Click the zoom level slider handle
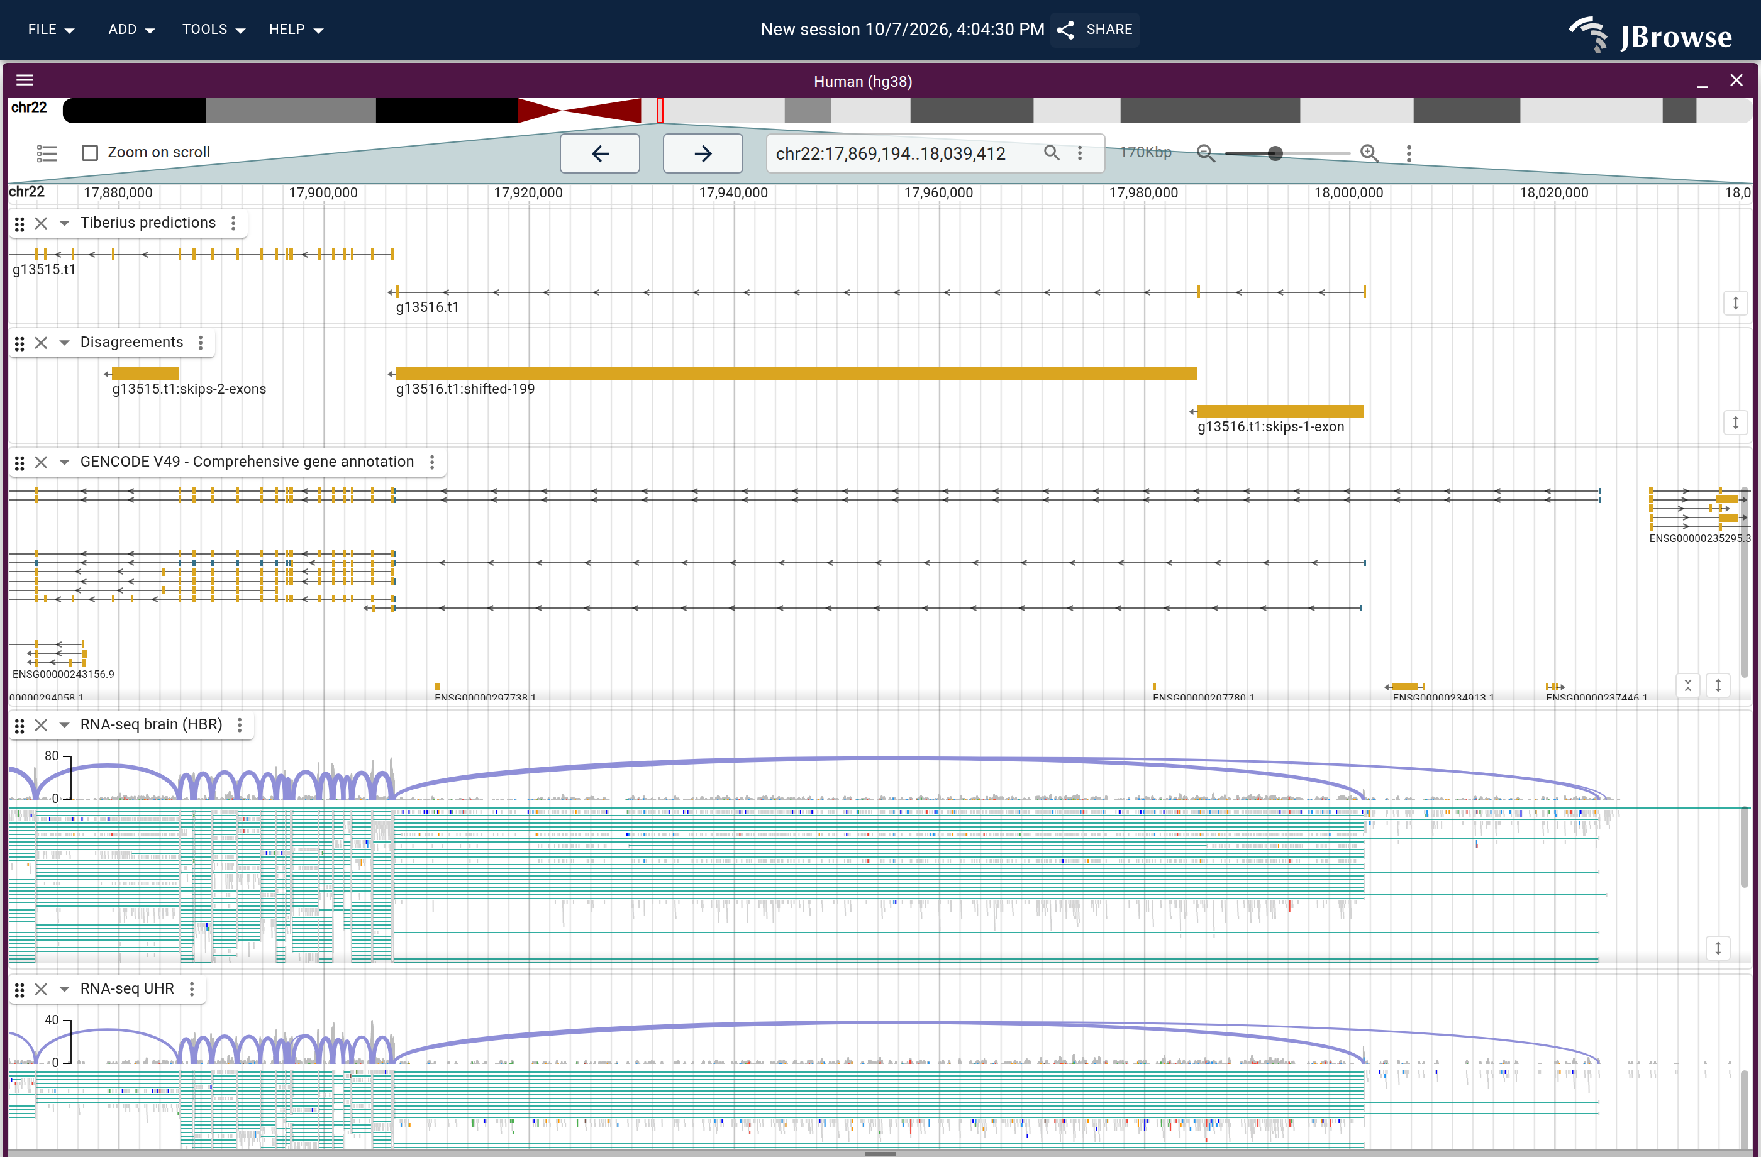The width and height of the screenshot is (1761, 1157). click(x=1275, y=153)
